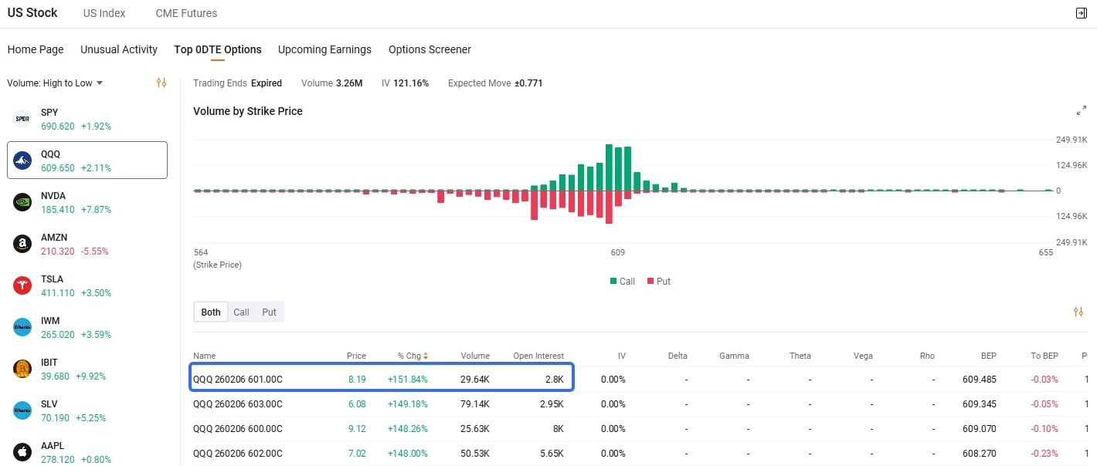Sort by the IV column header
This screenshot has height=466, width=1097.
(x=621, y=356)
